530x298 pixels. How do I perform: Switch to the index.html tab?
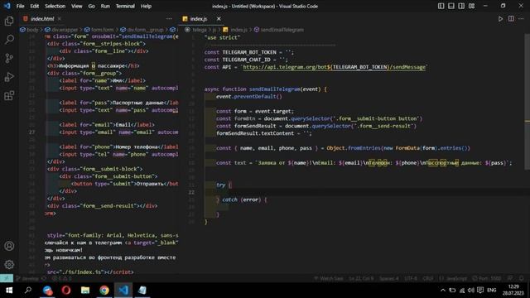click(x=42, y=19)
